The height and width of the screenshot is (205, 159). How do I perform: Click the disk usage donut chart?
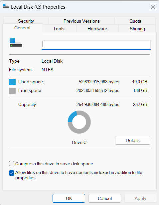pyautogui.click(x=79, y=122)
